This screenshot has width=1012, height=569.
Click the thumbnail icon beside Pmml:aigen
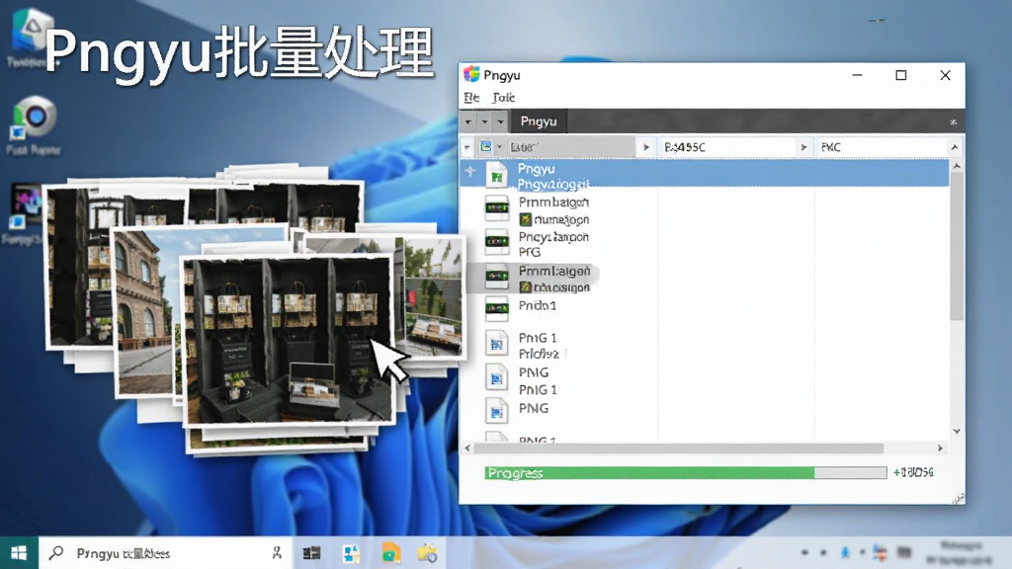tap(497, 277)
